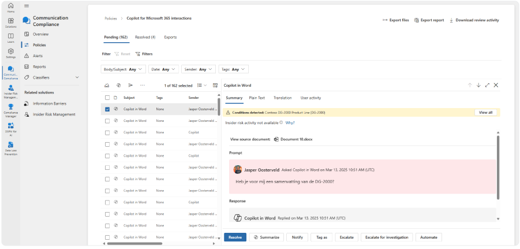Open the Body/Subject filter dropdown
520x249 pixels.
[123, 69]
